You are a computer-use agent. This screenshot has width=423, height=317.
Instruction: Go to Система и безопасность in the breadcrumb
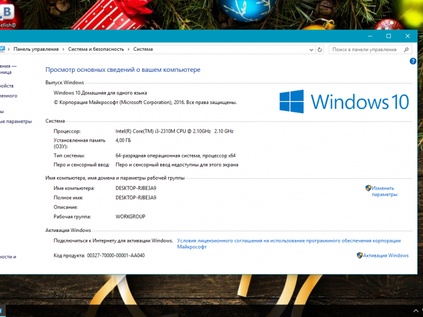pos(96,49)
